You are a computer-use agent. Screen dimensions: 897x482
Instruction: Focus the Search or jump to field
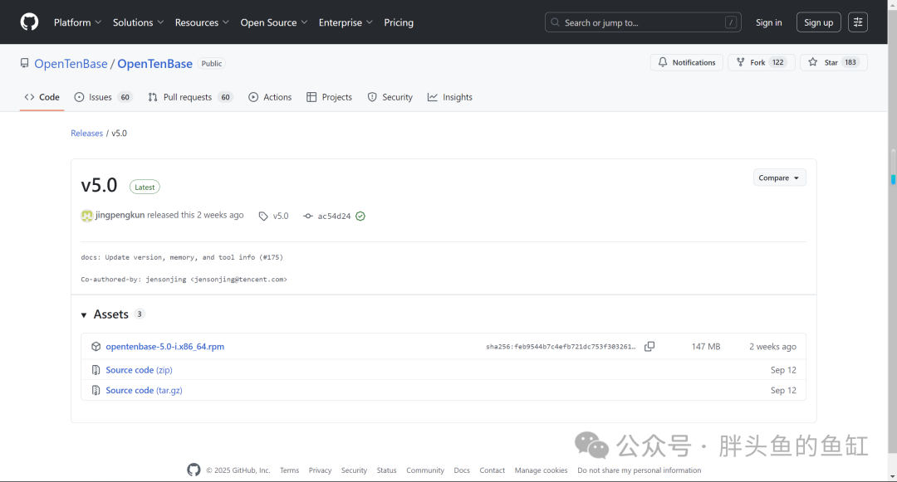(x=643, y=22)
